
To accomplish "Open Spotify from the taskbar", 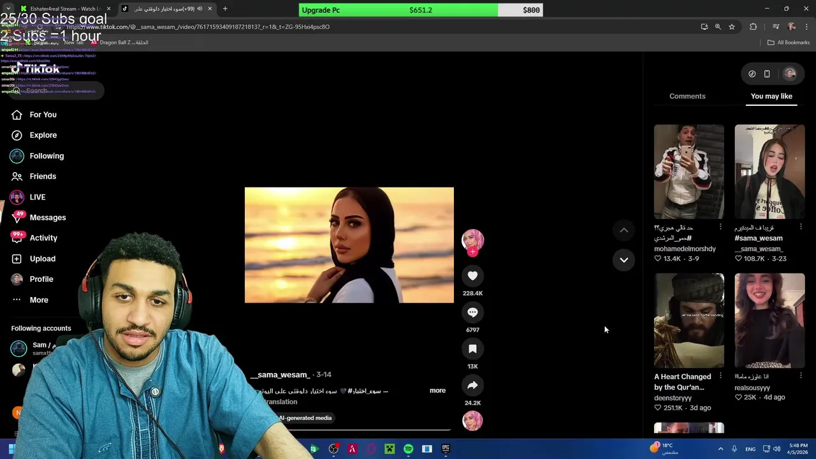I will pyautogui.click(x=409, y=449).
